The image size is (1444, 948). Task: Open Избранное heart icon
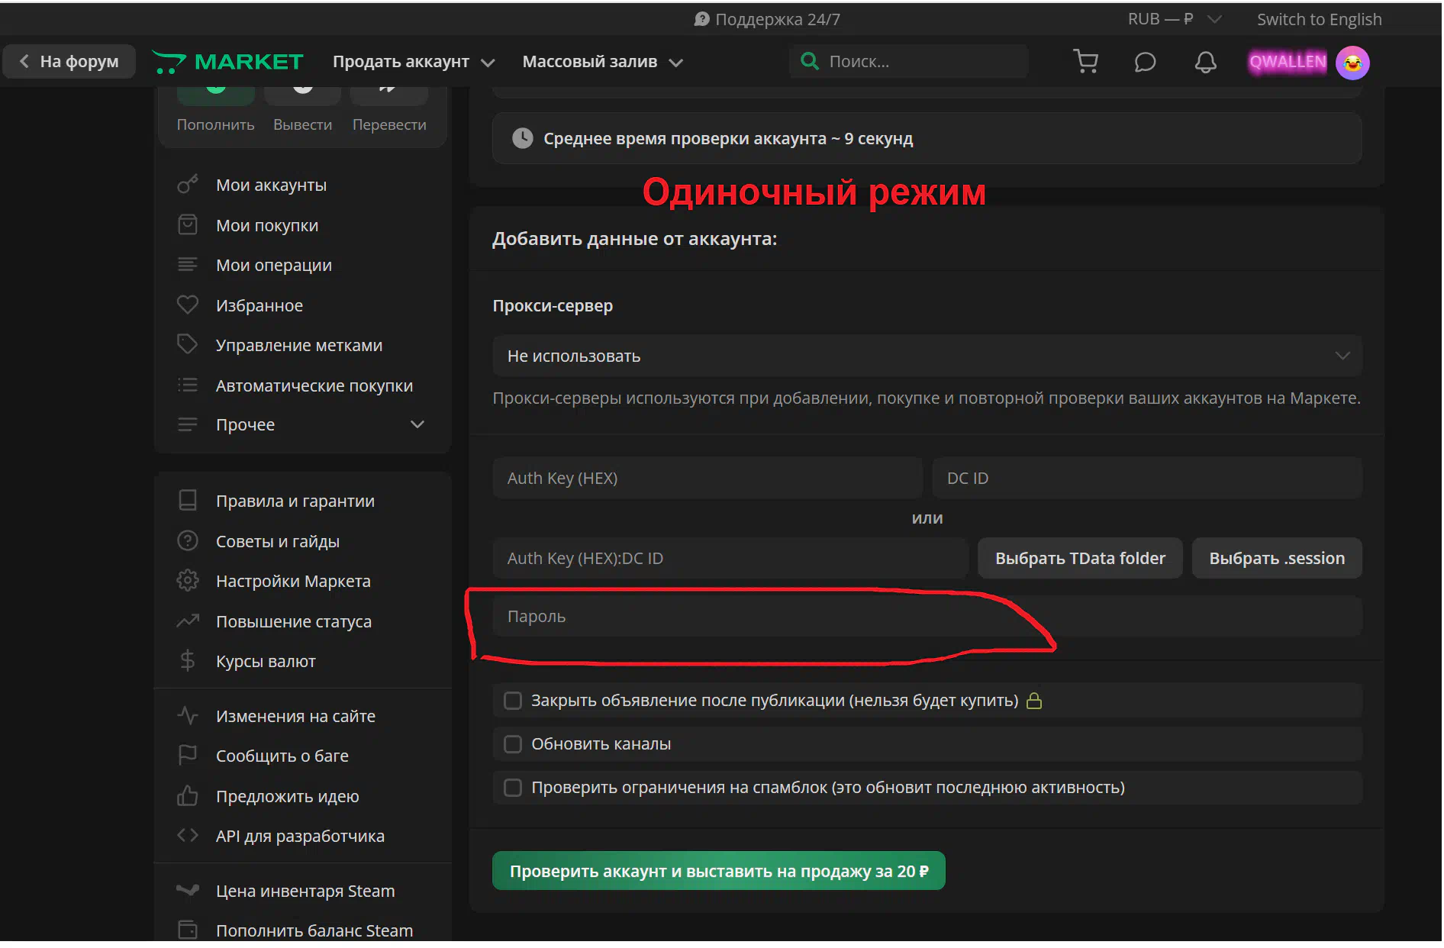pyautogui.click(x=188, y=305)
